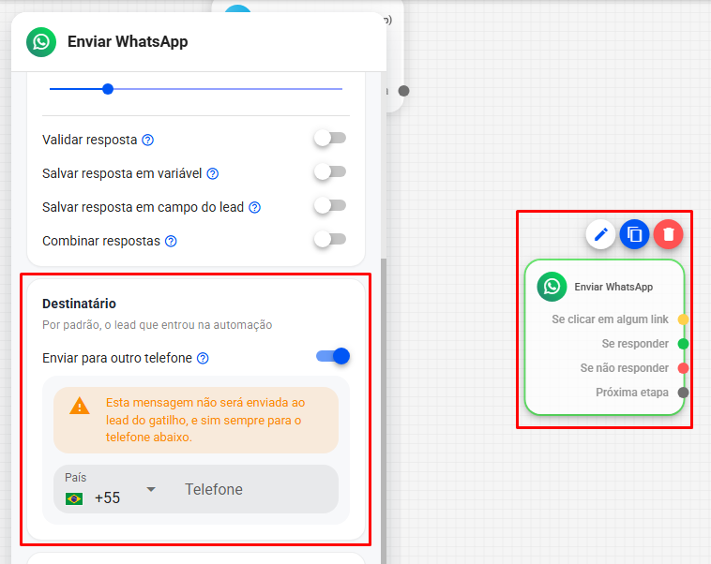Duplicate the Enviar WhatsApp node
The height and width of the screenshot is (564, 711).
tap(634, 234)
